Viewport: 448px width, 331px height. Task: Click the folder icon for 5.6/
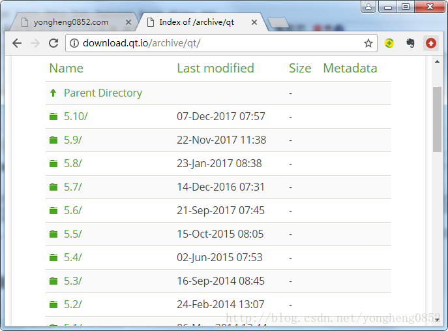tap(53, 210)
